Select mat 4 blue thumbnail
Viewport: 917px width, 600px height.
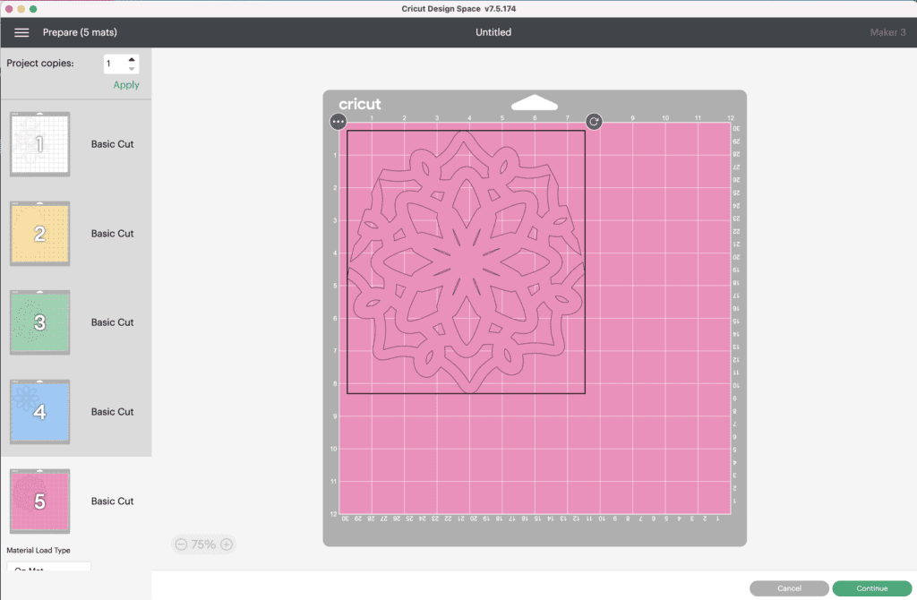click(39, 412)
